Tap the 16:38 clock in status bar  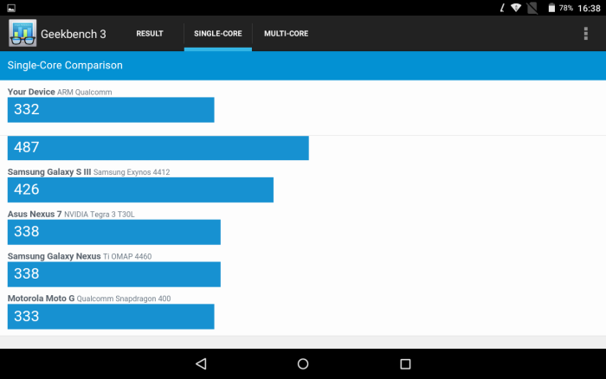pos(589,8)
